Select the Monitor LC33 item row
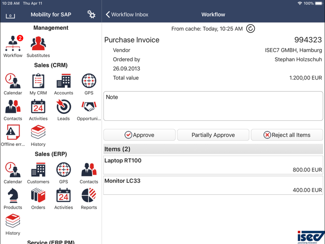Screen dimensions: 325x244 click(x=213, y=185)
